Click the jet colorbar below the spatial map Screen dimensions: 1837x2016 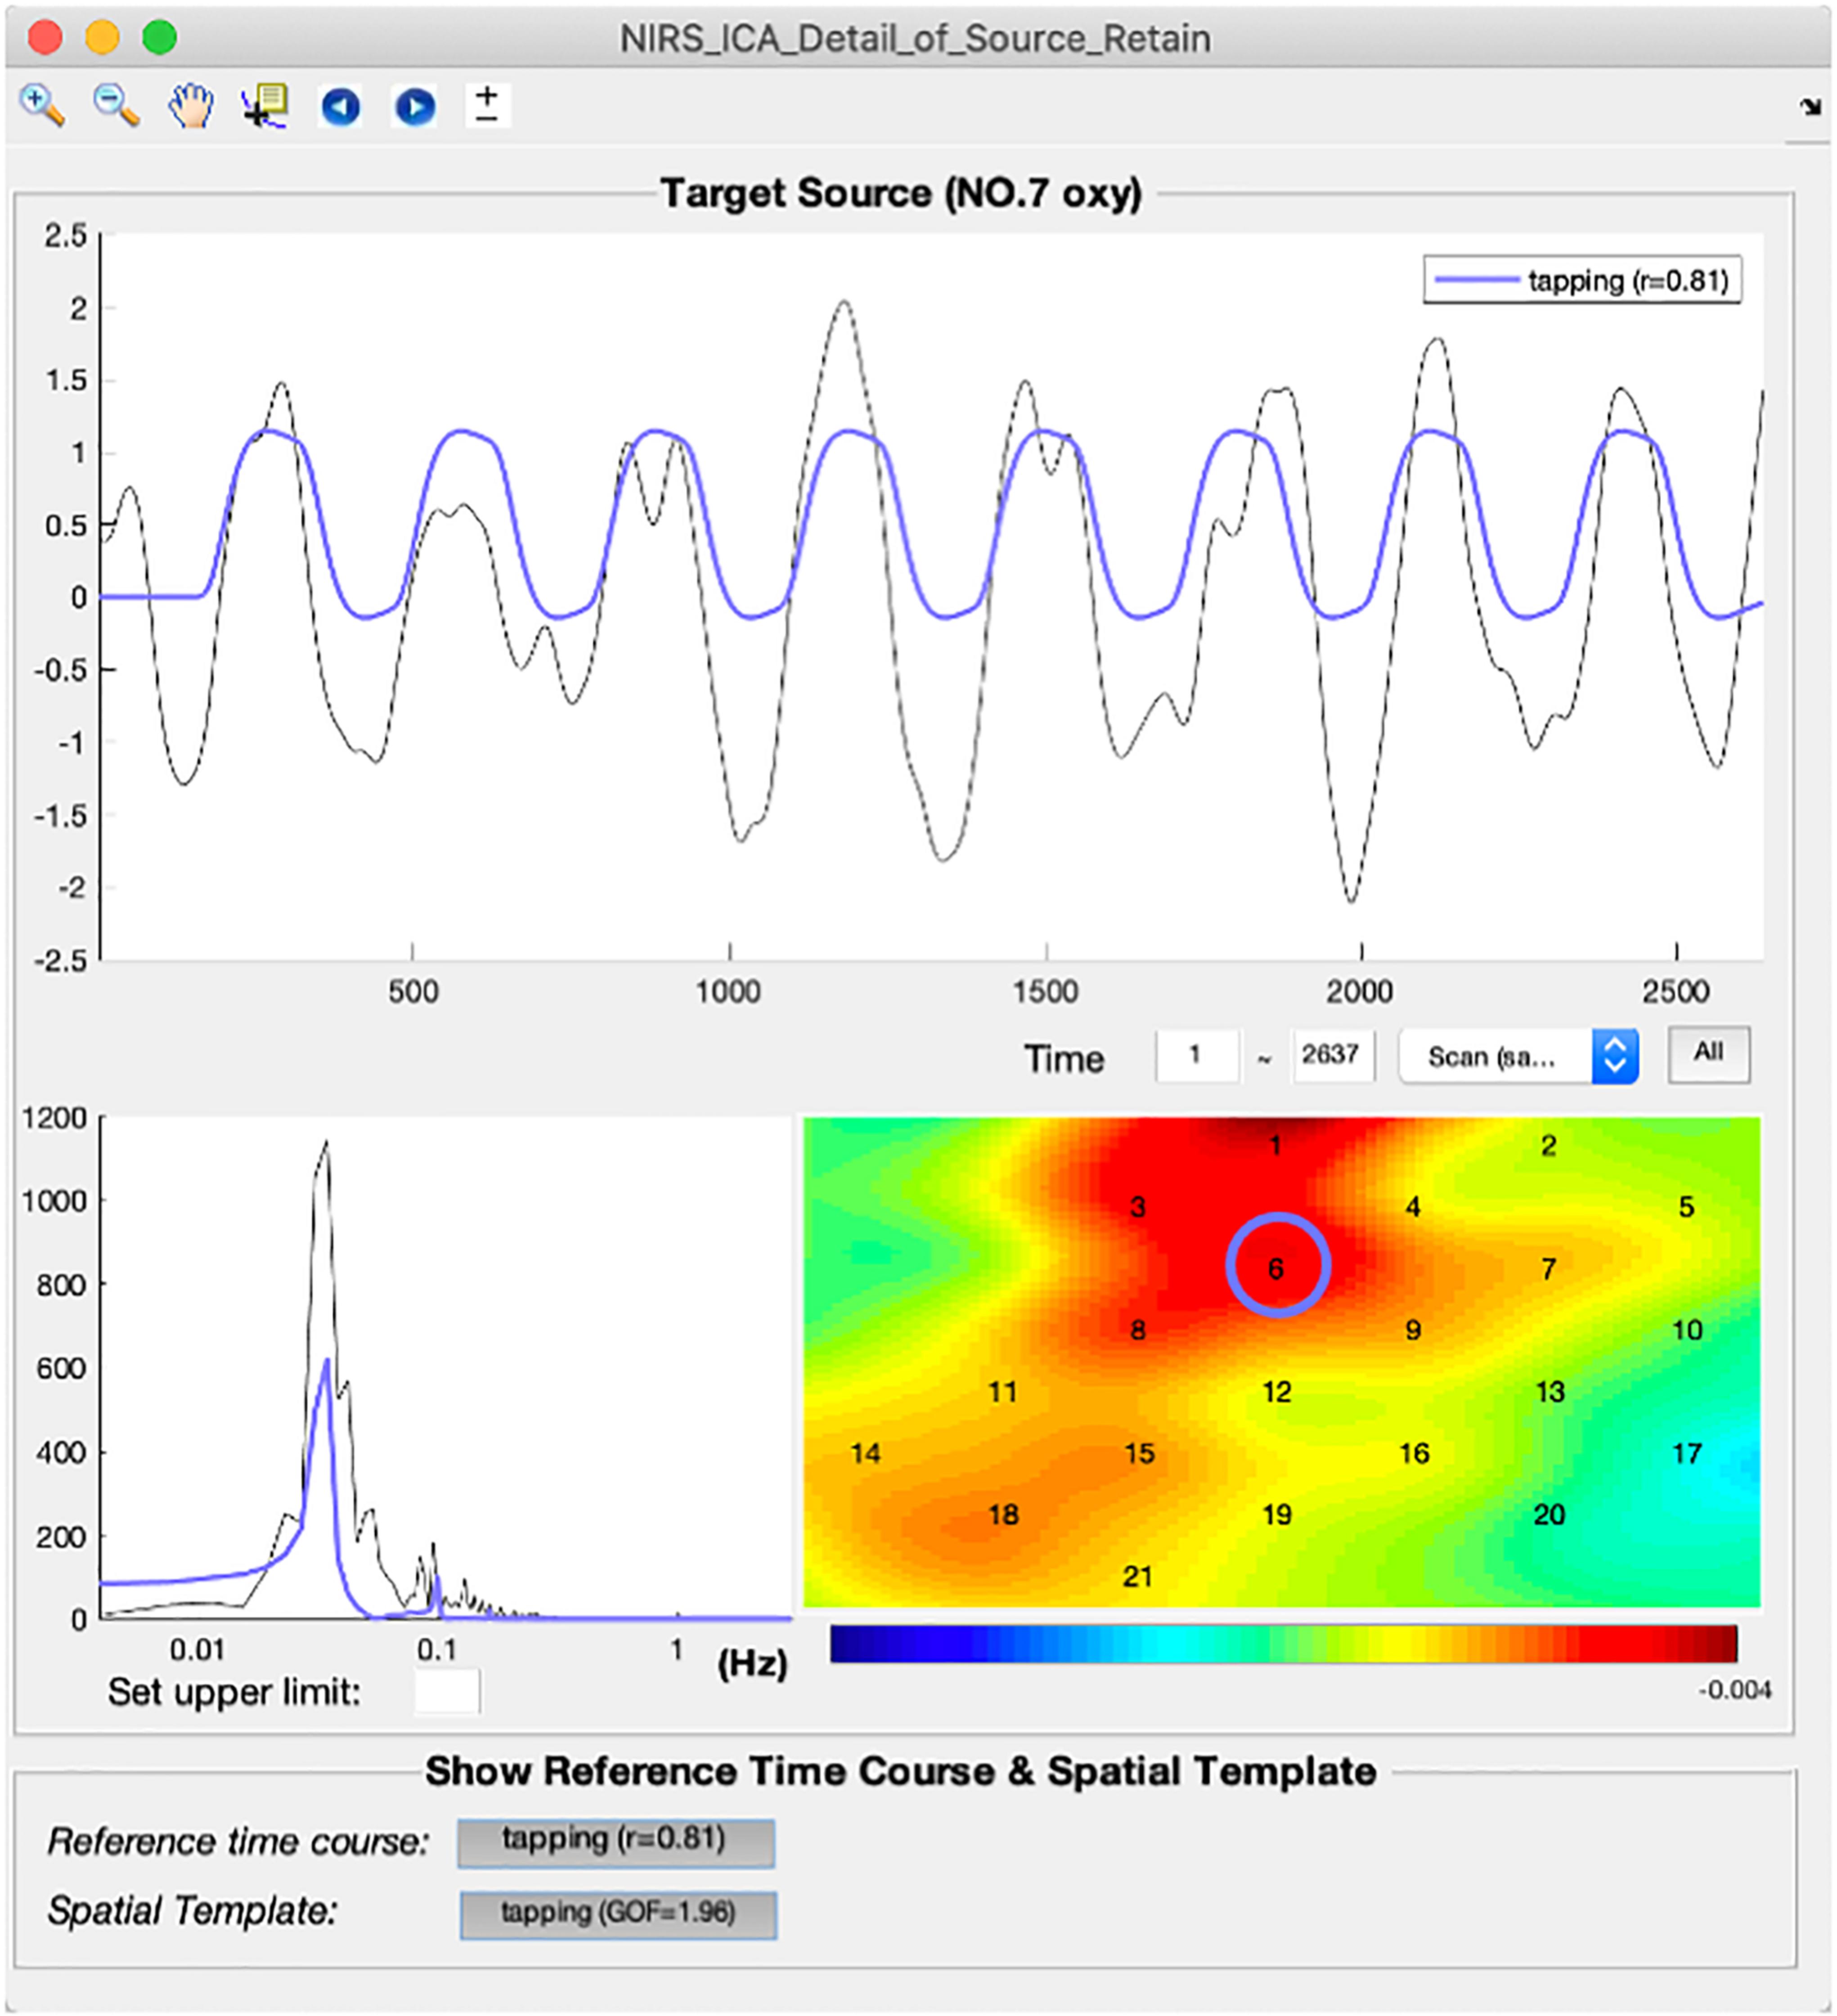(1283, 1643)
